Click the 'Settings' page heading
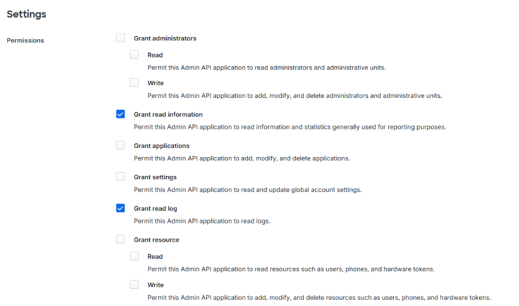The image size is (519, 306). (27, 14)
